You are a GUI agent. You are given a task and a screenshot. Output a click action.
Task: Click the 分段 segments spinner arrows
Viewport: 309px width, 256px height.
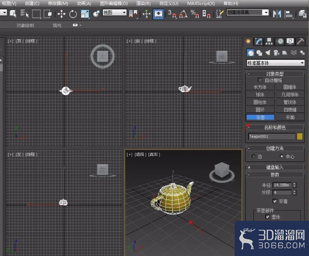coord(295,193)
